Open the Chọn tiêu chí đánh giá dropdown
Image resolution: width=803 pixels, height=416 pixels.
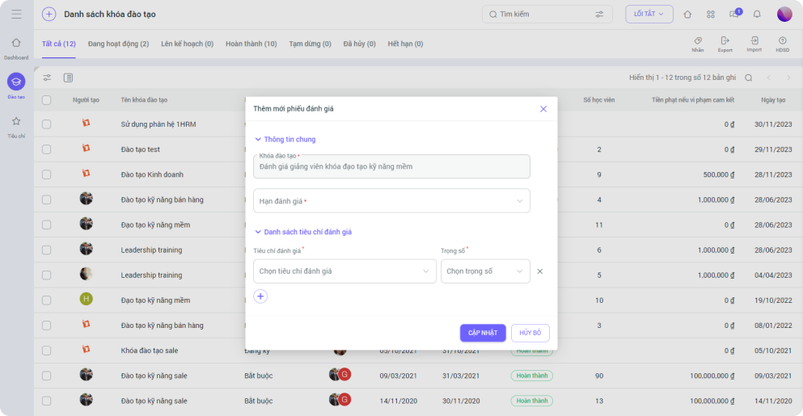344,271
